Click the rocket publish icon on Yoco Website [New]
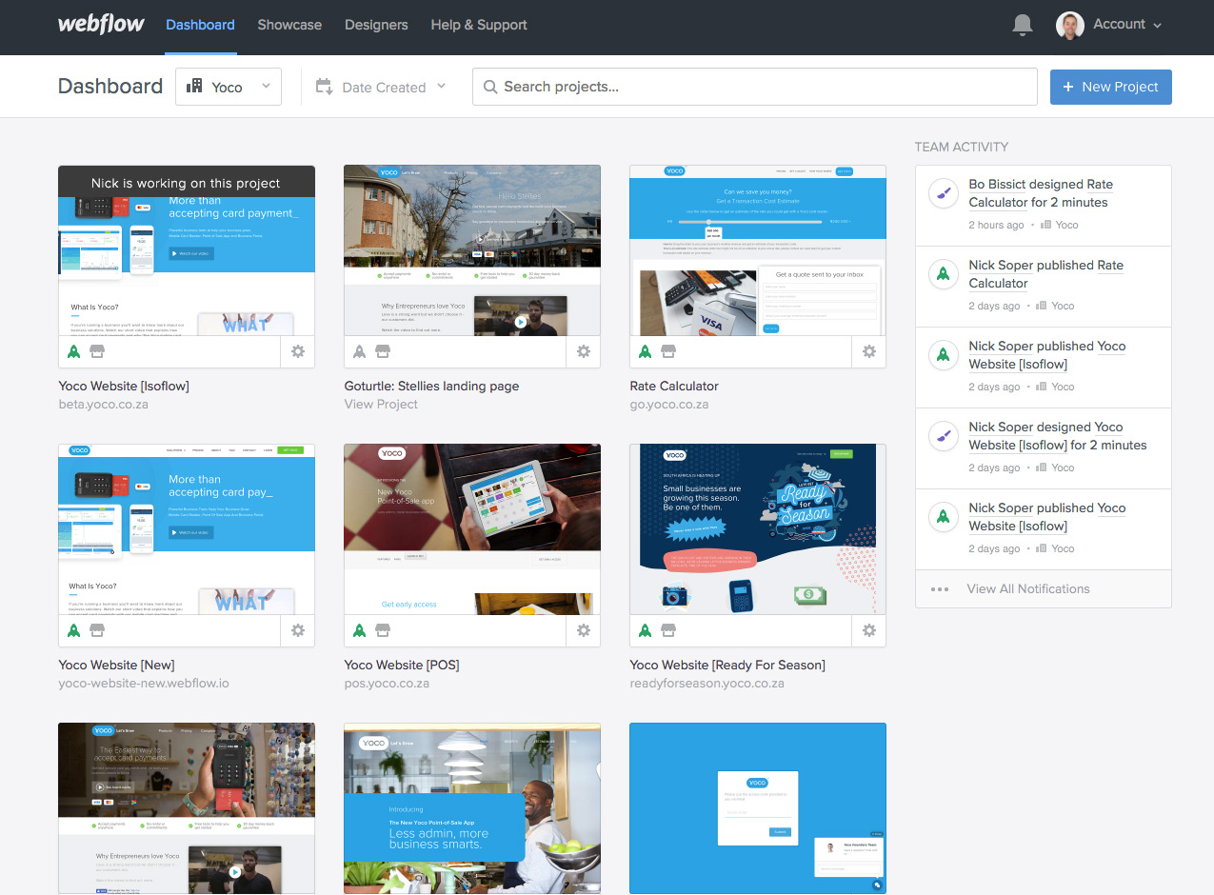1214x895 pixels. click(74, 630)
